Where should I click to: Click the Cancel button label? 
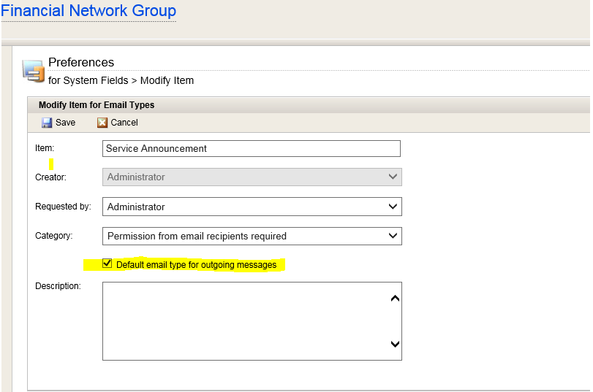(124, 123)
